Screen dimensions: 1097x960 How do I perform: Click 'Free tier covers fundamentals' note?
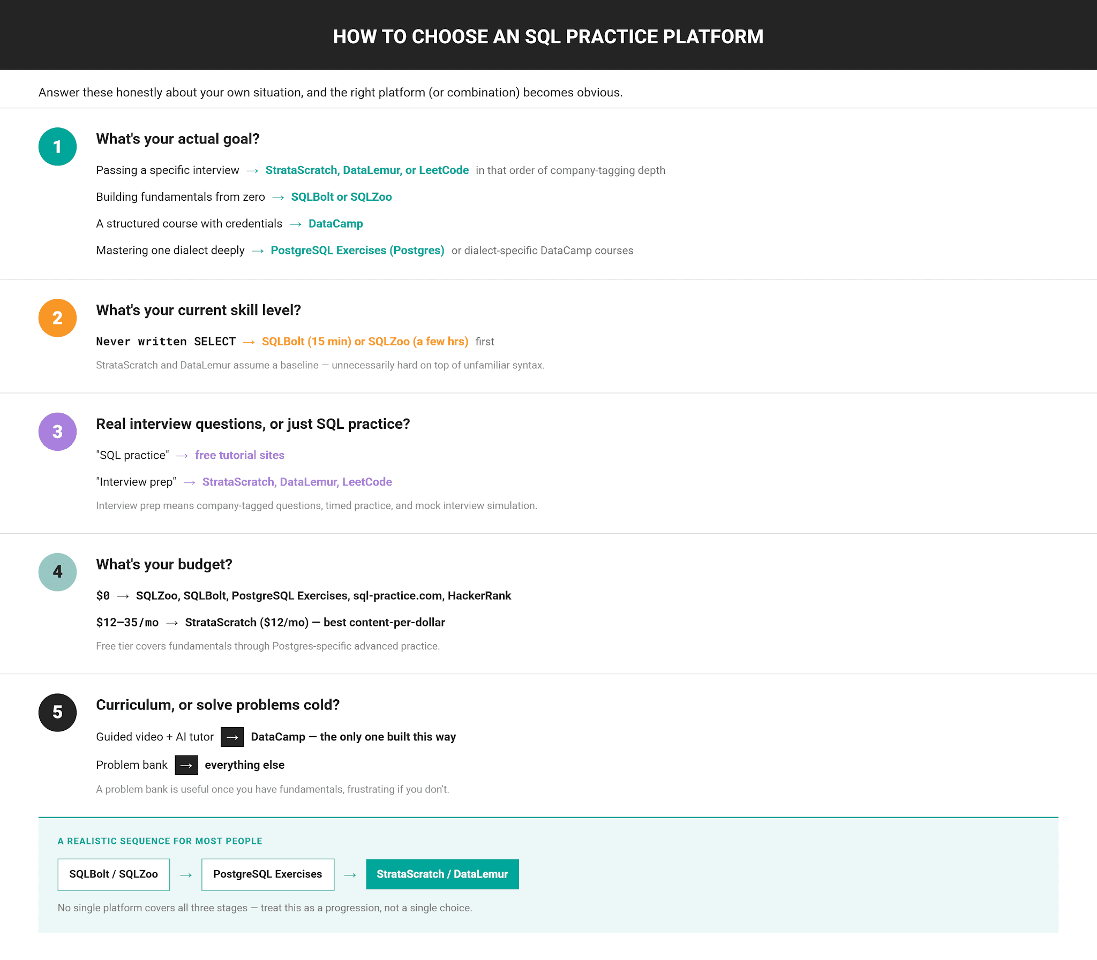click(268, 646)
